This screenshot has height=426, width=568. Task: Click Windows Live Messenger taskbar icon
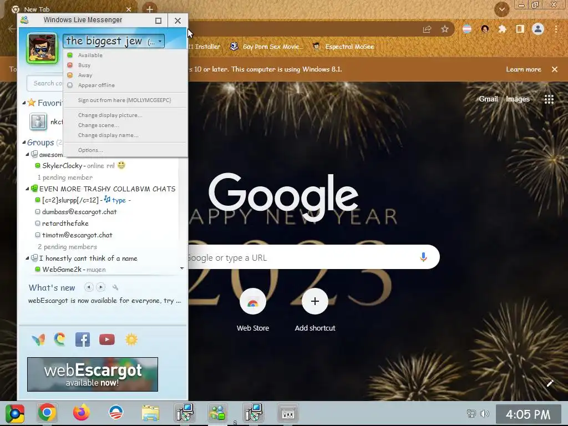[217, 413]
